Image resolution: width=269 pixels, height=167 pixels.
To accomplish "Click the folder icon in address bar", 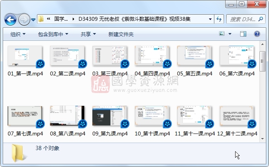I will click(41, 19).
